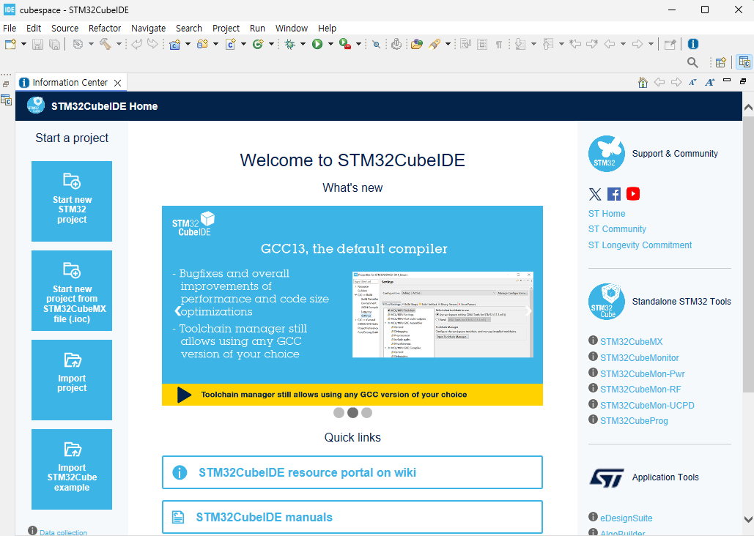Open STM32CubeIDE resource portal on wiki
This screenshot has width=754, height=536.
(352, 472)
